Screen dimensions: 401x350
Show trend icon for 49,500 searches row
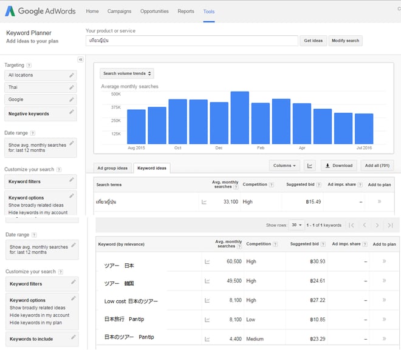(207, 281)
